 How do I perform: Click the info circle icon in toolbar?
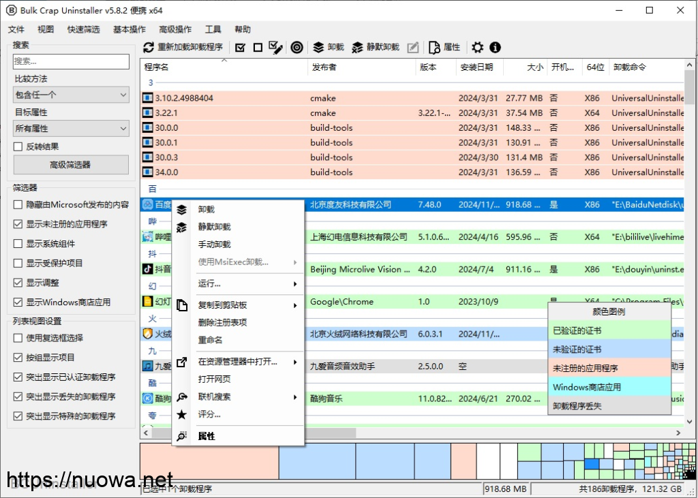coord(496,48)
